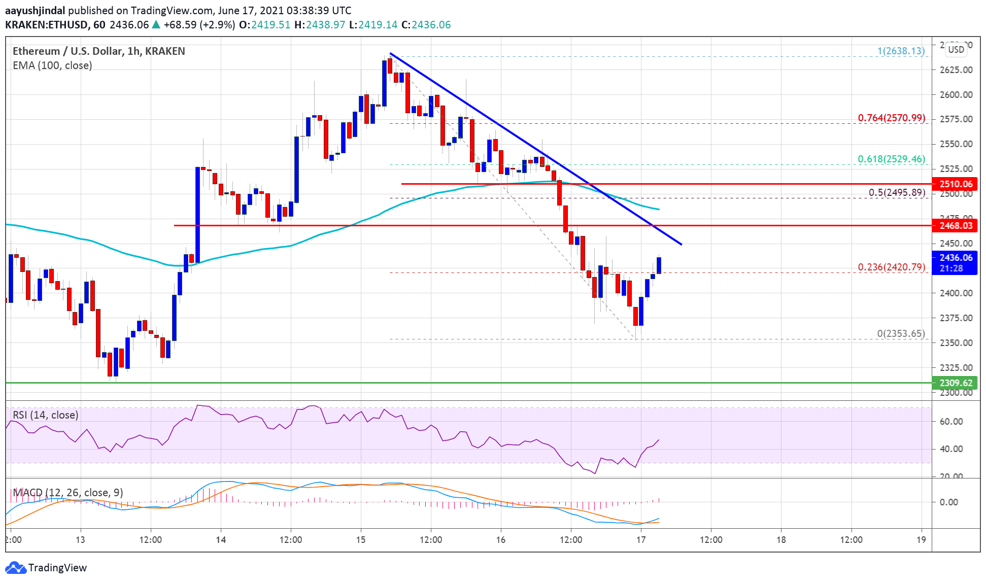Click the USD currency badge
The image size is (986, 583).
tap(956, 49)
